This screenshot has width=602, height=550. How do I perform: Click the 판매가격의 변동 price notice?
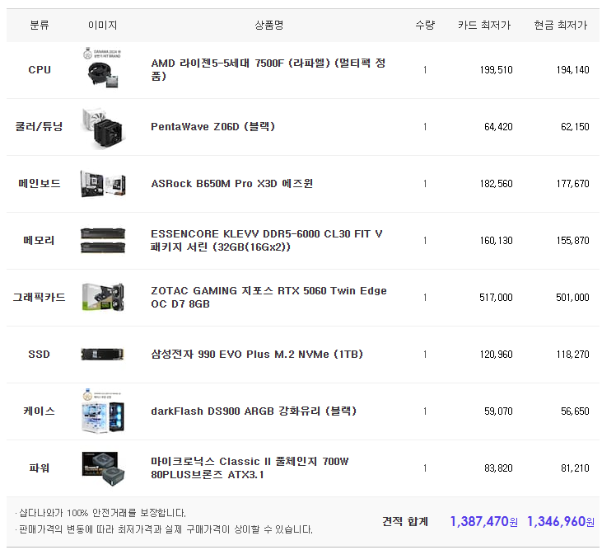click(x=164, y=529)
